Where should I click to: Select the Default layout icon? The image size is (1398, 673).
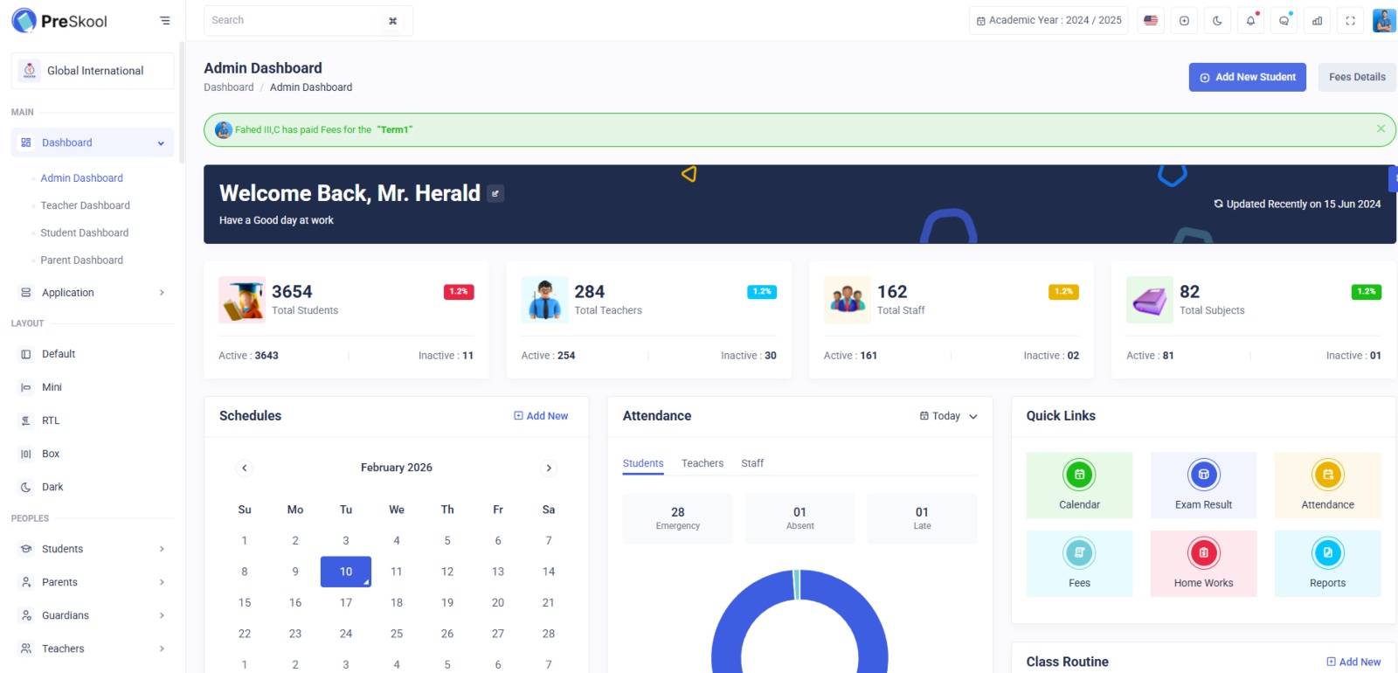point(25,354)
